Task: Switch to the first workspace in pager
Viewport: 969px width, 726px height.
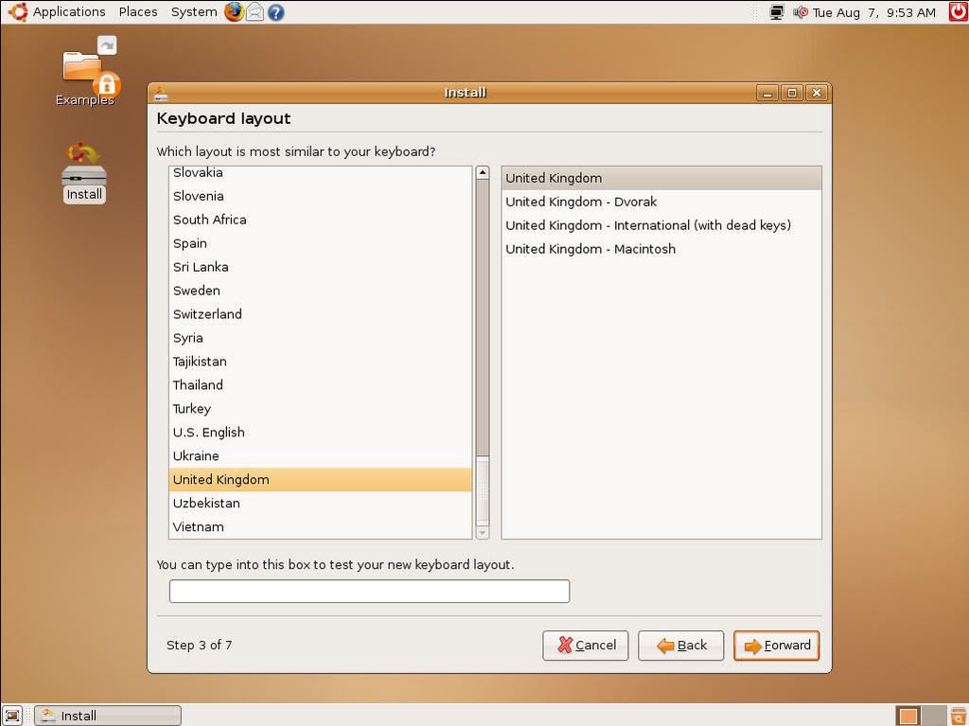Action: pyautogui.click(x=907, y=716)
